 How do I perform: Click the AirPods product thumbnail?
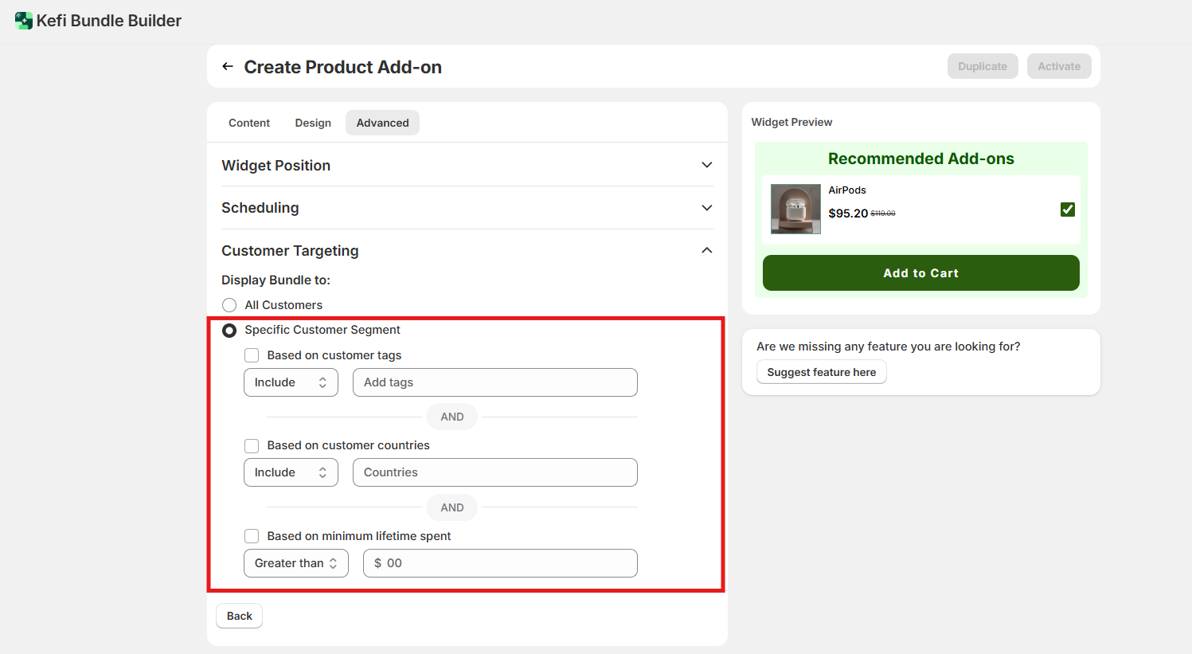[795, 210]
